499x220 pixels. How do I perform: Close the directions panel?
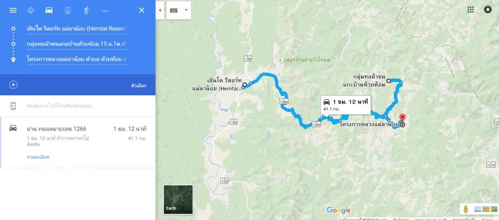pyautogui.click(x=142, y=10)
